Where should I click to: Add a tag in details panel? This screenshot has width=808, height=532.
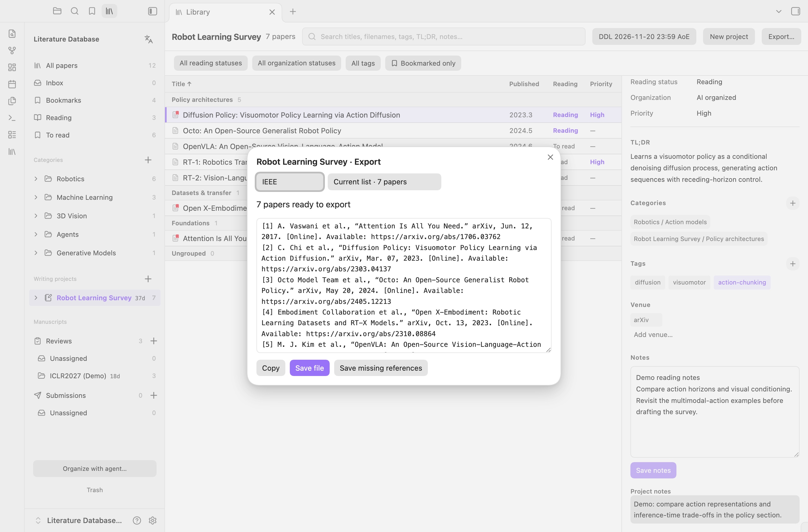[792, 264]
